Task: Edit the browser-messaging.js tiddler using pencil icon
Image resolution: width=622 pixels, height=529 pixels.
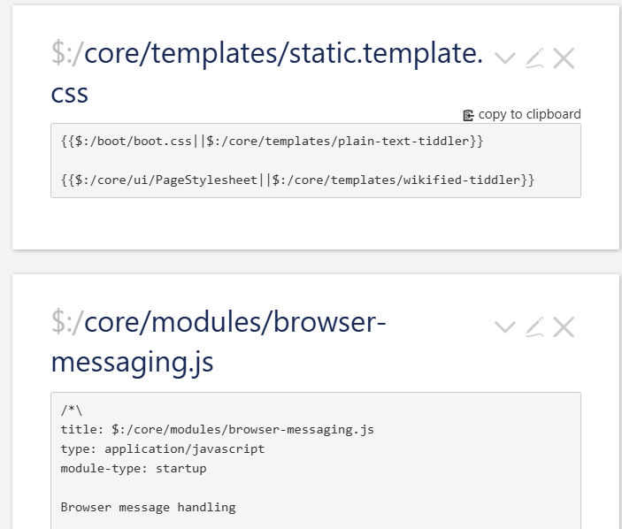Action: point(534,327)
